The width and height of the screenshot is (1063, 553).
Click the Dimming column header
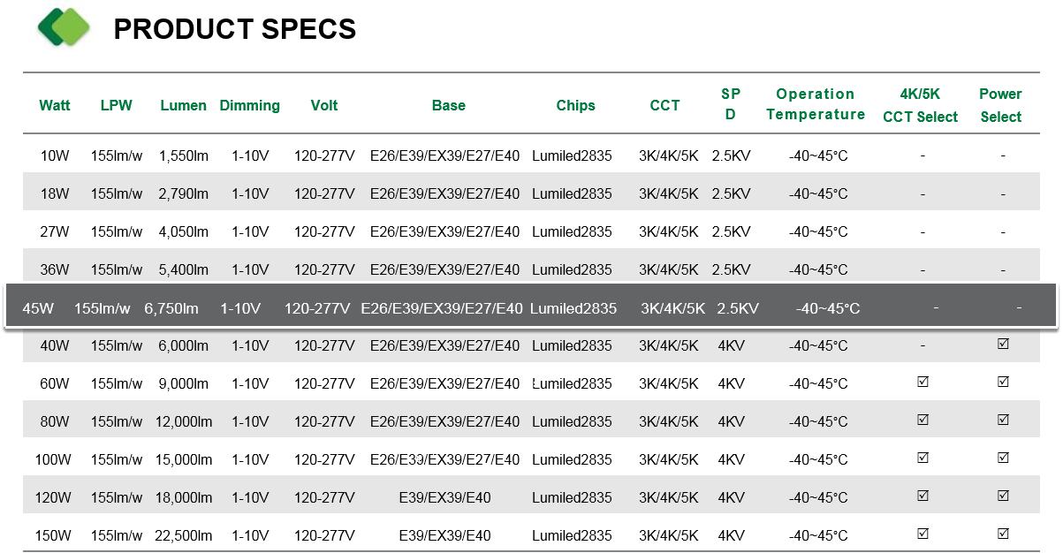(x=249, y=105)
